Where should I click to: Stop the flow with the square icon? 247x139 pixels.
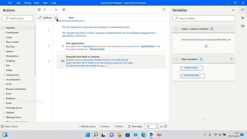click(51, 10)
